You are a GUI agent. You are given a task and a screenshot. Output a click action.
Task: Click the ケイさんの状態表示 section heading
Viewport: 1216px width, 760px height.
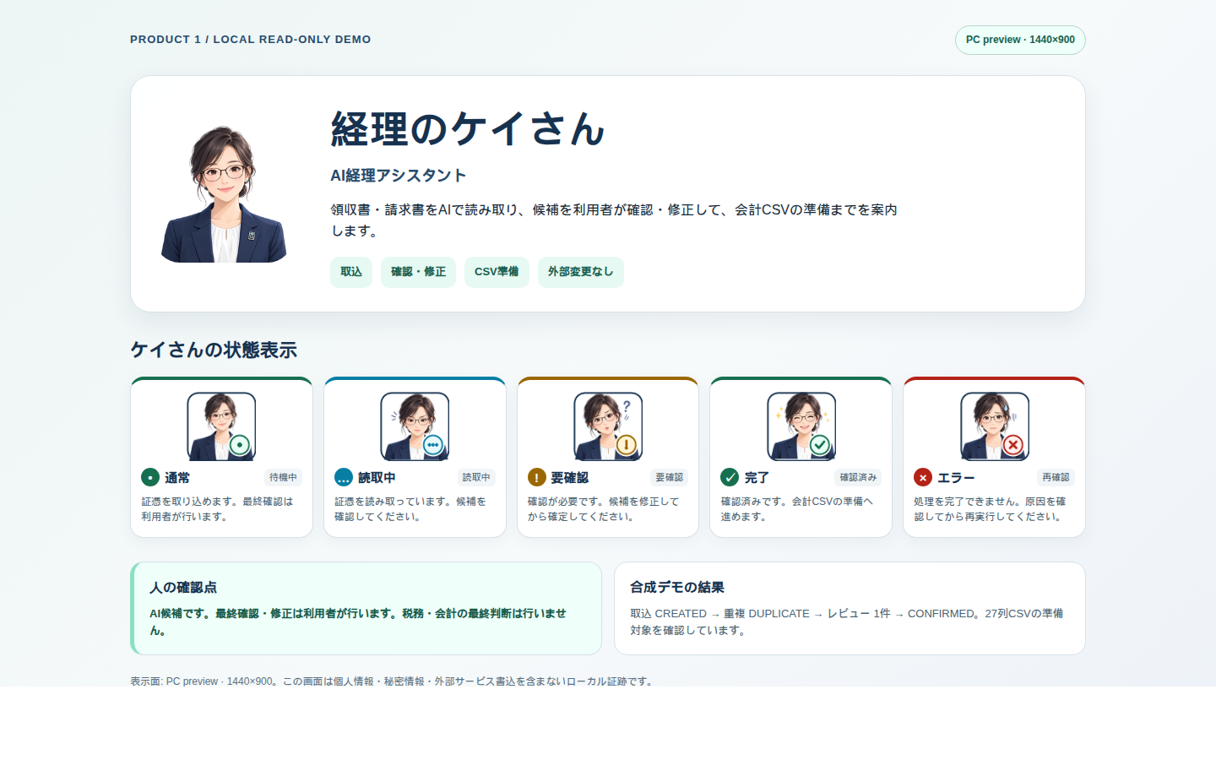pyautogui.click(x=214, y=350)
